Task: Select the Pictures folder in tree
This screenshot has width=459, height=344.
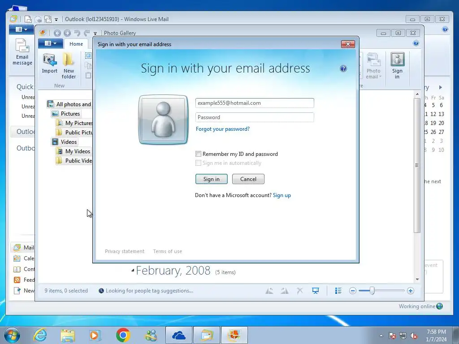Action: pyautogui.click(x=66, y=113)
